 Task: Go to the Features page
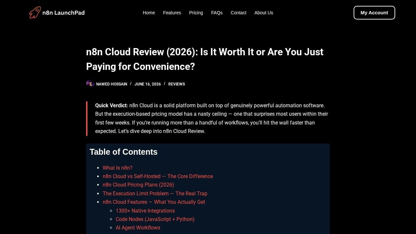pyautogui.click(x=172, y=13)
